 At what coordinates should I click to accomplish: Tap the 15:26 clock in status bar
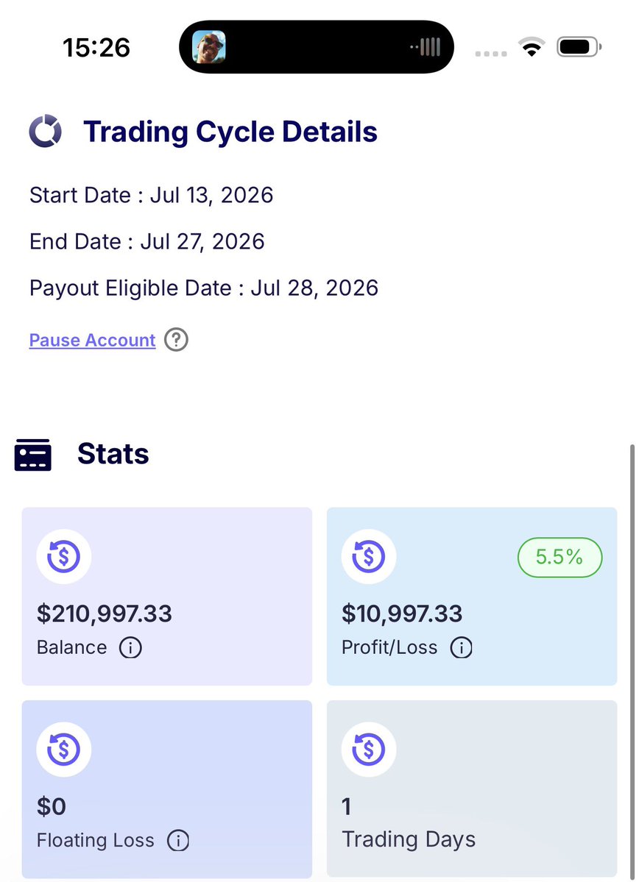tap(96, 48)
